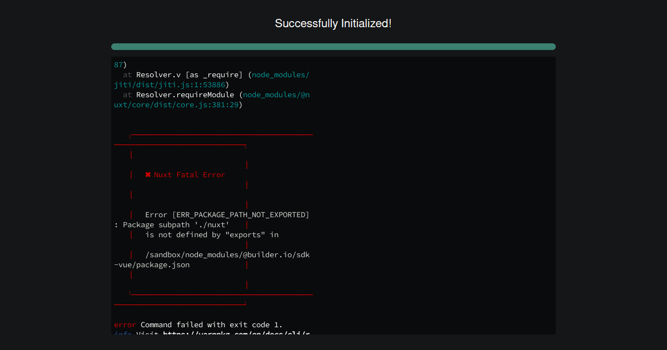Click the teal progress bar

pos(333,47)
